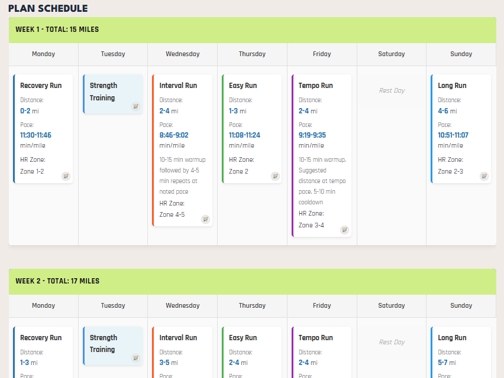
Task: Click distance 3-5 mi in Week 2 Interval Run
Action: 169,363
